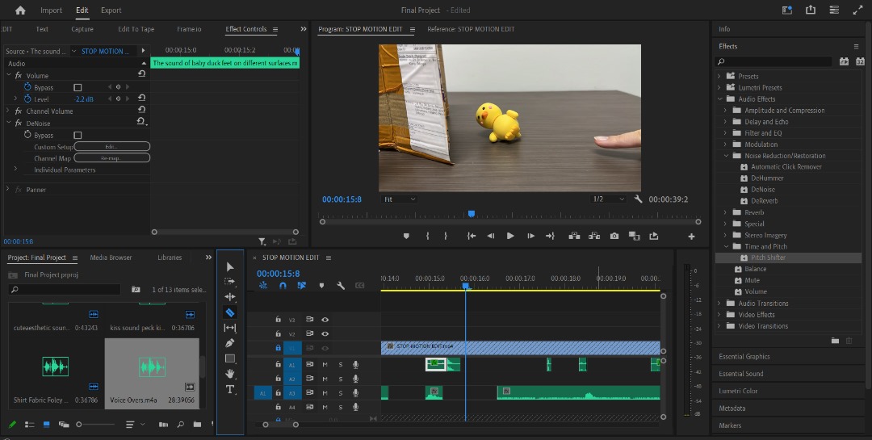The height and width of the screenshot is (440, 872).
Task: Select the Selection arrow tool
Action: click(x=229, y=267)
